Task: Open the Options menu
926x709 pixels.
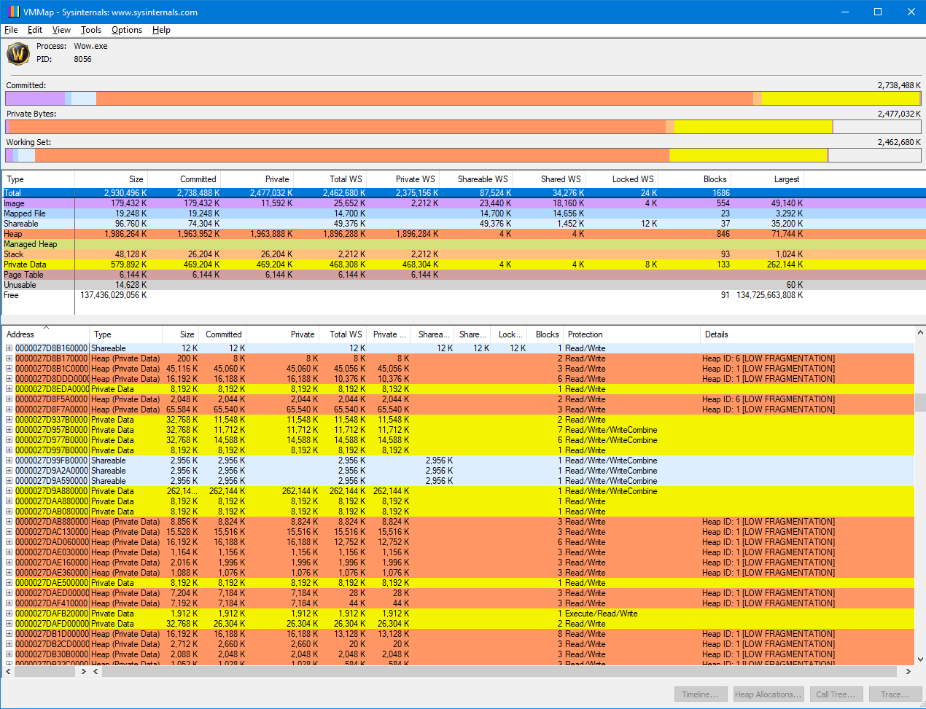Action: point(127,30)
